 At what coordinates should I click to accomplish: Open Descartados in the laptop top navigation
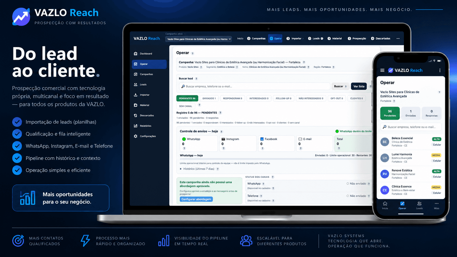pyautogui.click(x=381, y=39)
